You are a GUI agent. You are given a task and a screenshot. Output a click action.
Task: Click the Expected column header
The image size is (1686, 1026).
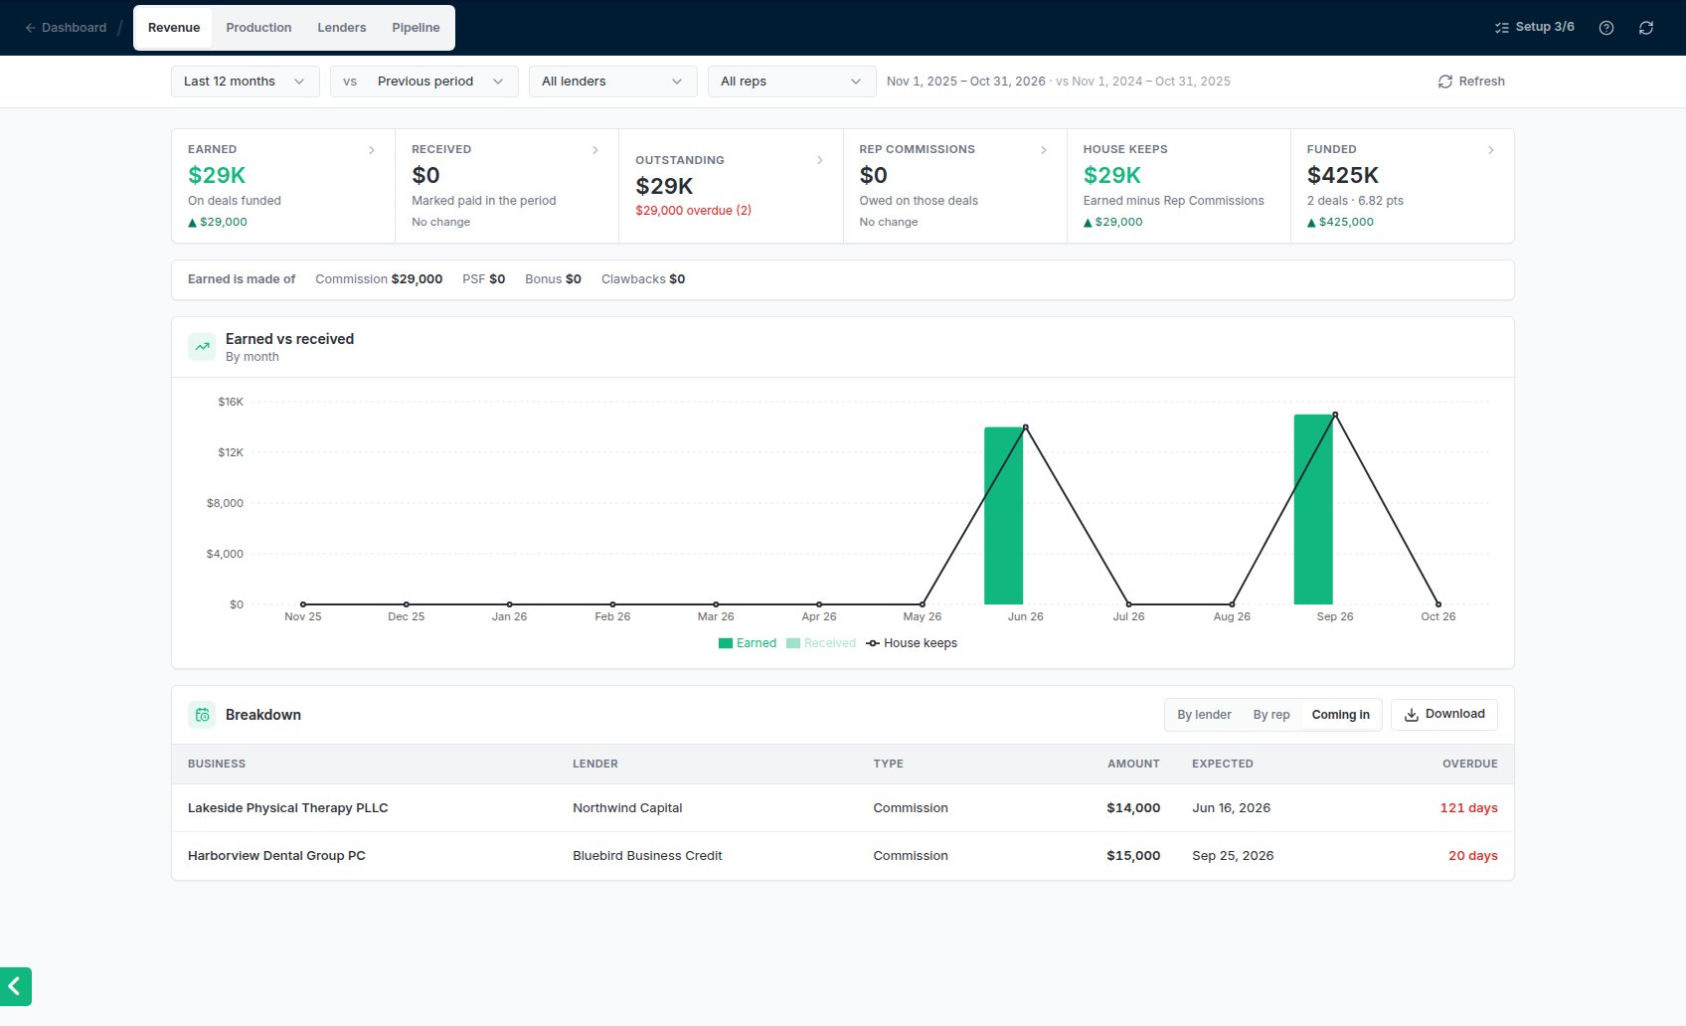tap(1223, 764)
